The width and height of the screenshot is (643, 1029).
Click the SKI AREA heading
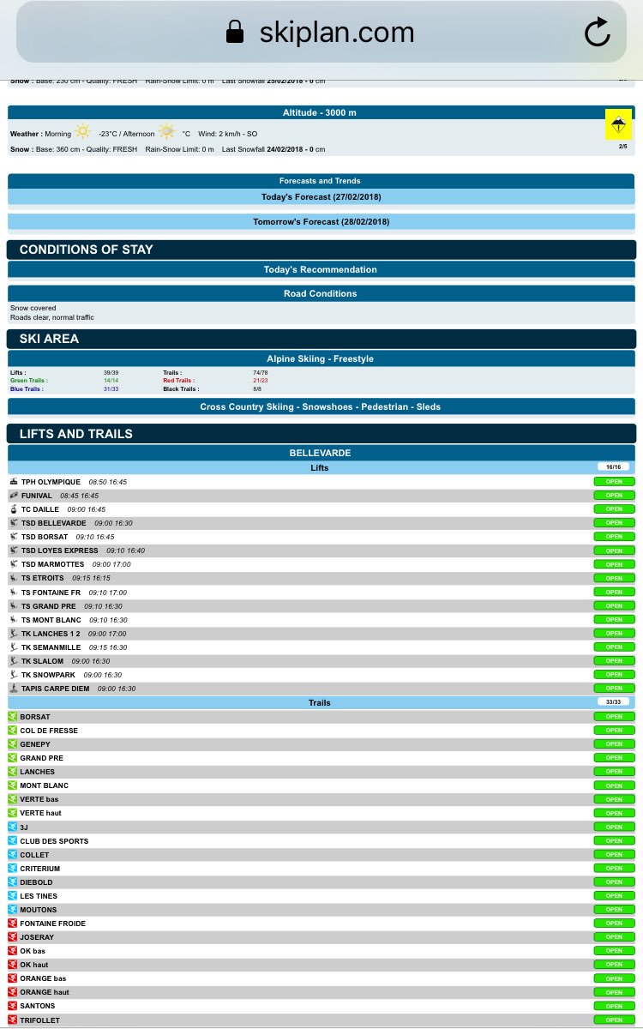[49, 339]
